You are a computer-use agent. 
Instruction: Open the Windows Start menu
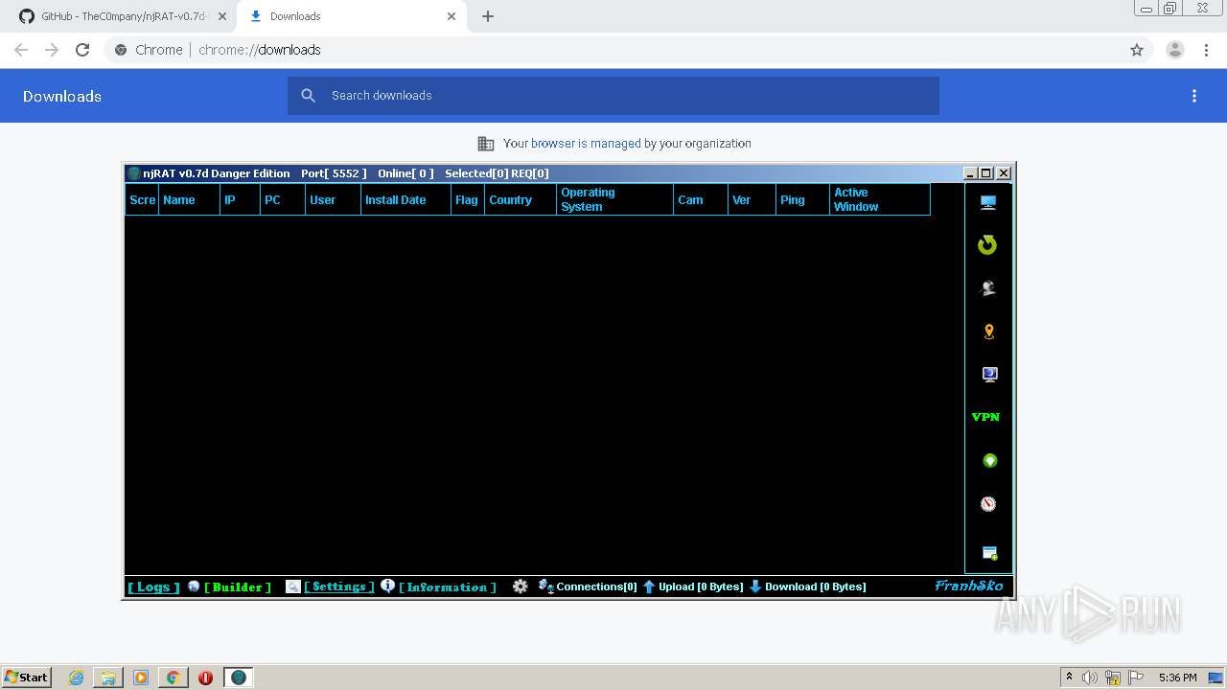(27, 677)
